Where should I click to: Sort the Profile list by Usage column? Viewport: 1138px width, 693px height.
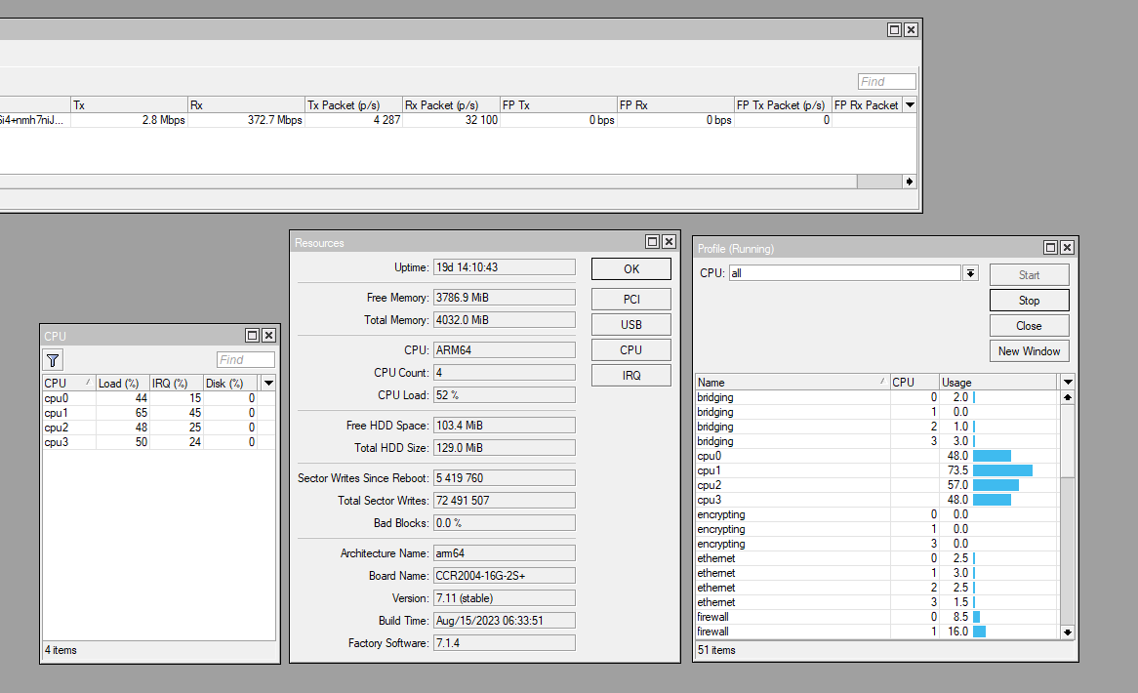tap(997, 383)
